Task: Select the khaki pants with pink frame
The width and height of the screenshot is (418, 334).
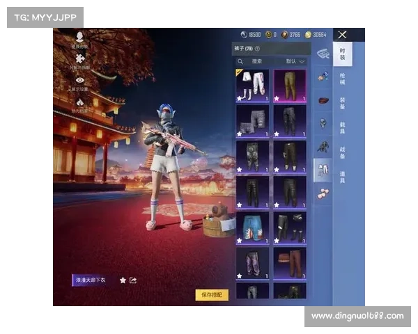Action: click(290, 86)
